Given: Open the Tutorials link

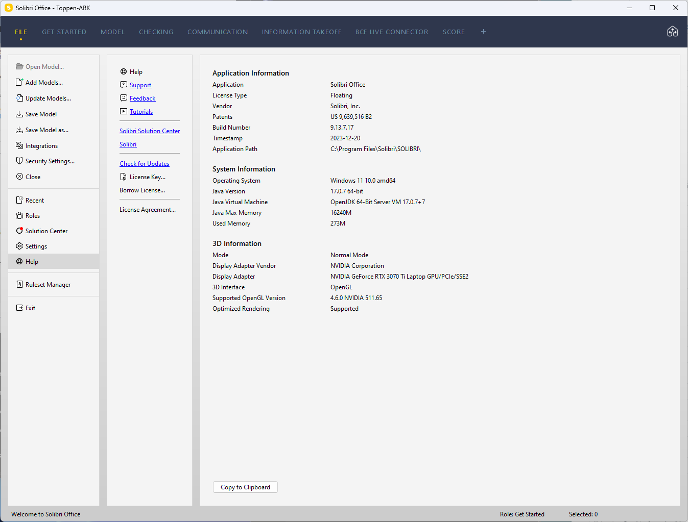Looking at the screenshot, I should coord(141,112).
